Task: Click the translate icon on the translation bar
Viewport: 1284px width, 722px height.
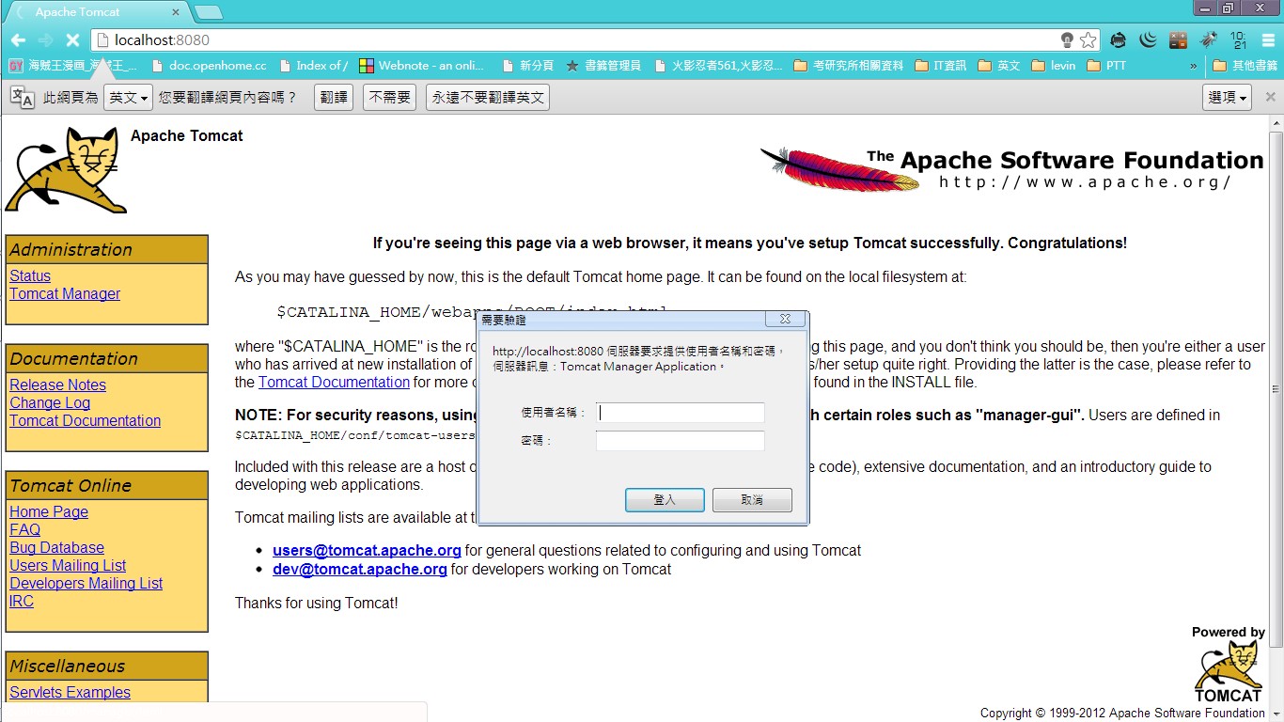Action: pyautogui.click(x=23, y=97)
